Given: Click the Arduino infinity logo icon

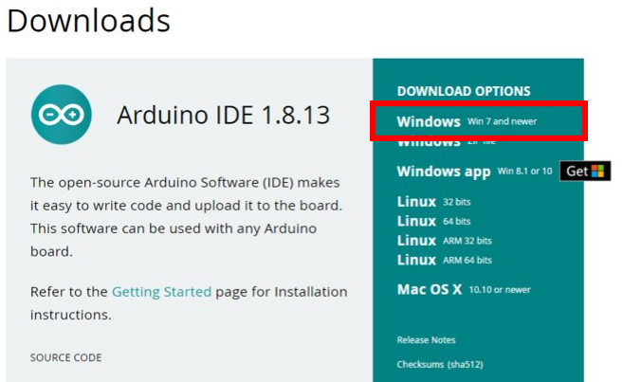Looking at the screenshot, I should pyautogui.click(x=62, y=115).
